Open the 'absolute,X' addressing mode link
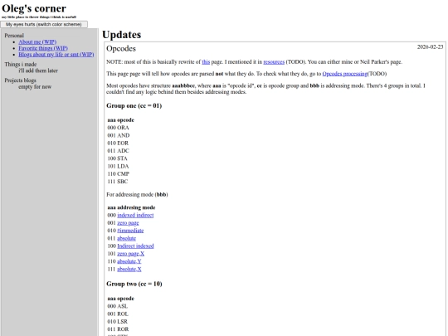The image size is (448, 336). click(x=129, y=269)
